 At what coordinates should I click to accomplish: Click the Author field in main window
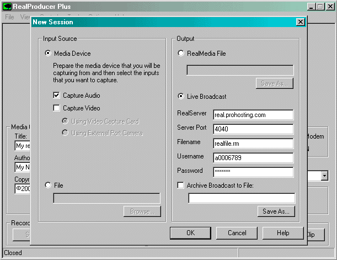tap(23, 167)
